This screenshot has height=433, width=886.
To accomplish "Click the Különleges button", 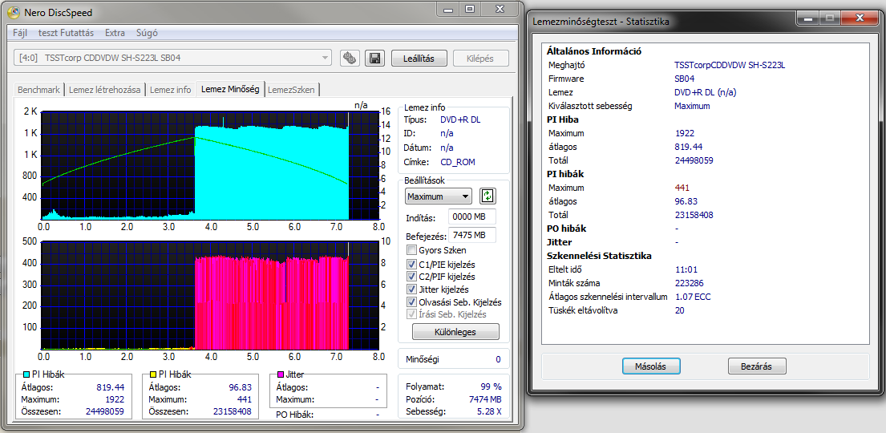I will (x=456, y=332).
